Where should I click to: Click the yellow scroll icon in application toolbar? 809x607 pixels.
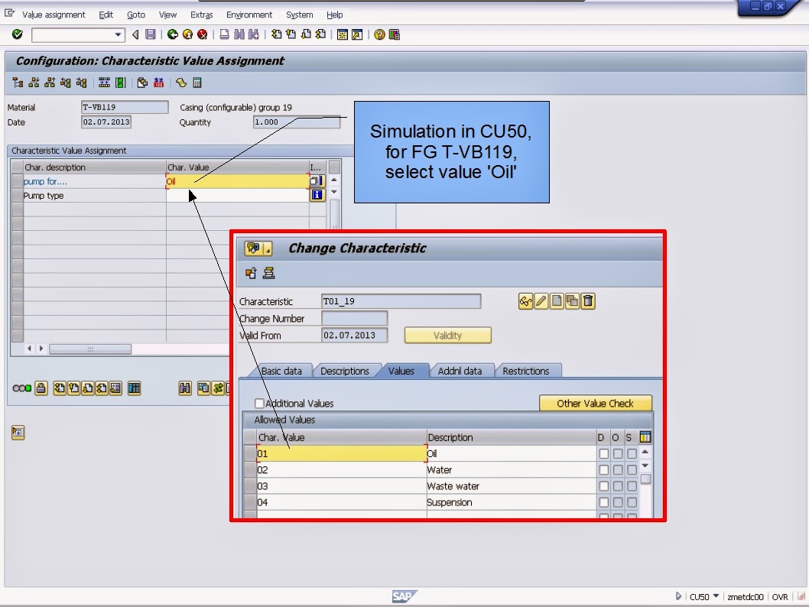(181, 83)
